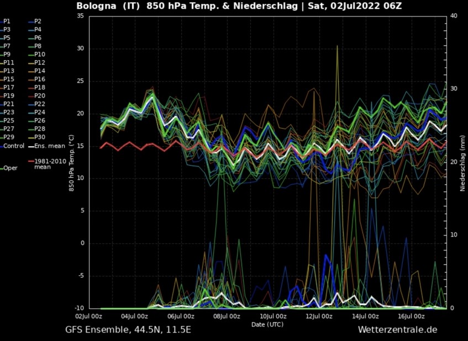Select the P24 legend entry
The width and height of the screenshot is (468, 341).
coord(38,113)
